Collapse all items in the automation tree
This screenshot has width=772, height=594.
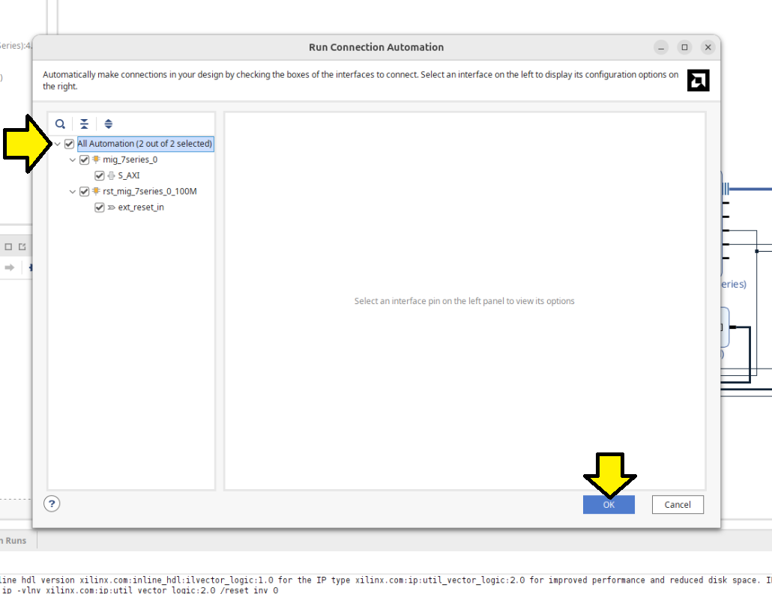85,124
